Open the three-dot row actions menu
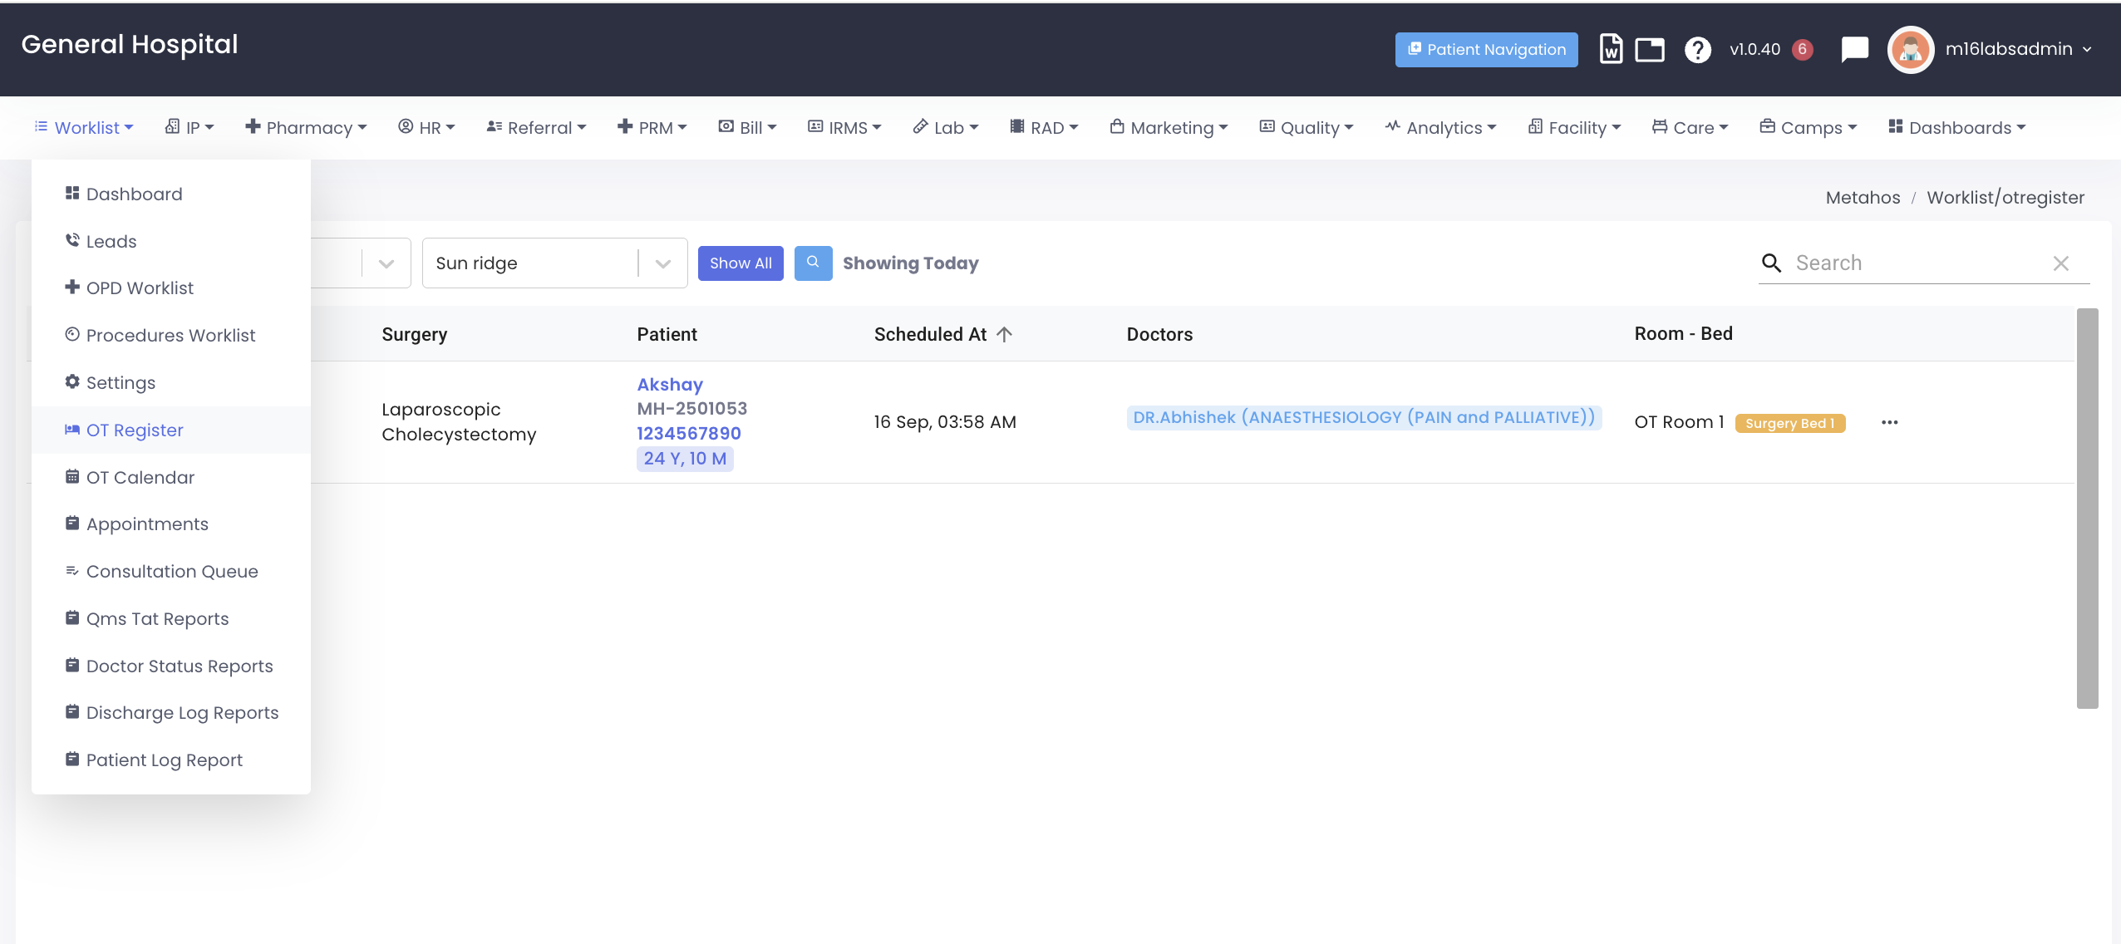 (x=1889, y=422)
